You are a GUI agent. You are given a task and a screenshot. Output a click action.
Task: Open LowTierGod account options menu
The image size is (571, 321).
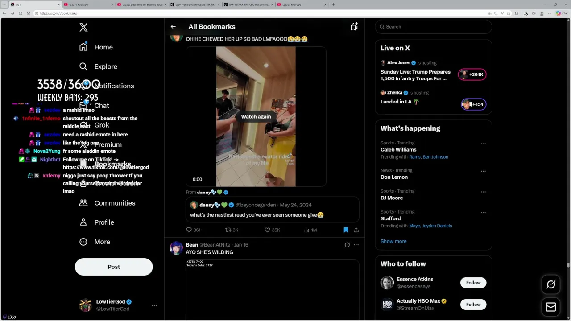[154, 305]
